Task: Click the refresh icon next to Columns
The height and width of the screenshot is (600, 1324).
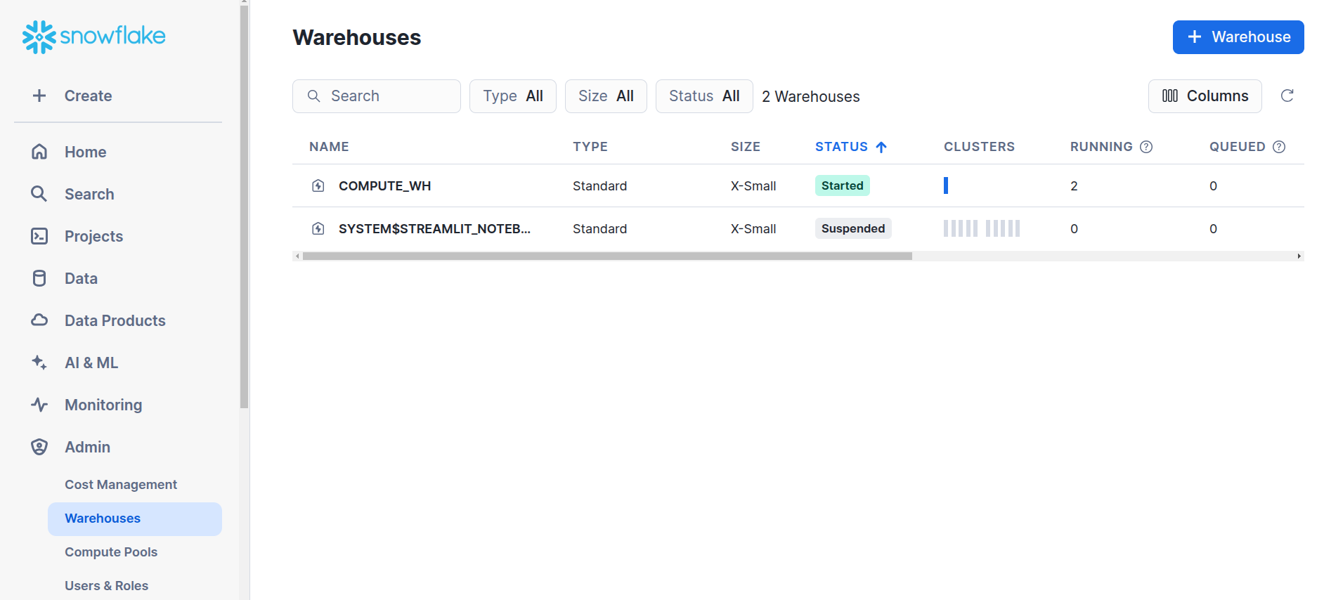Action: 1287,96
